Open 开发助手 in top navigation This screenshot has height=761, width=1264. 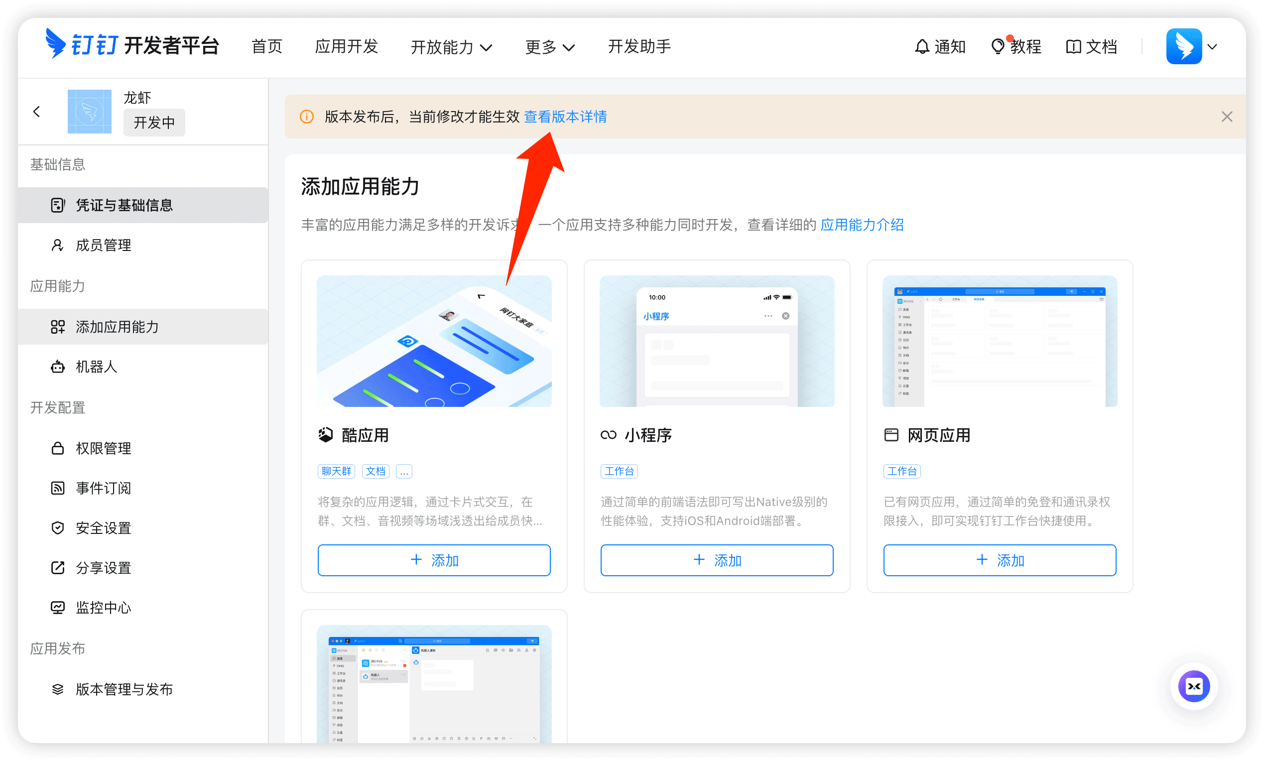[639, 47]
